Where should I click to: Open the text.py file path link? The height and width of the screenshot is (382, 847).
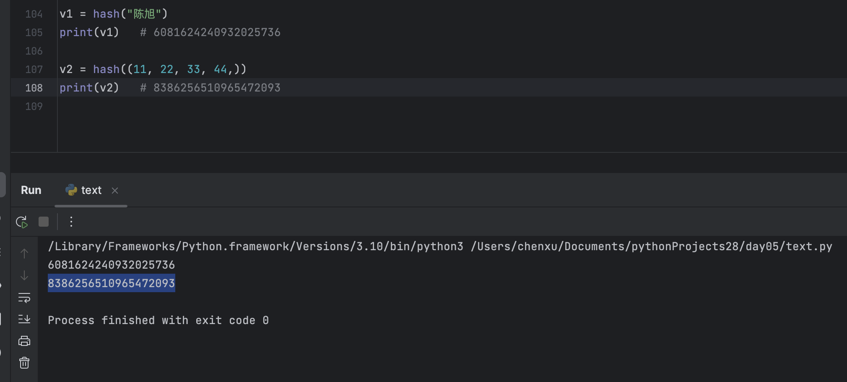(x=651, y=246)
